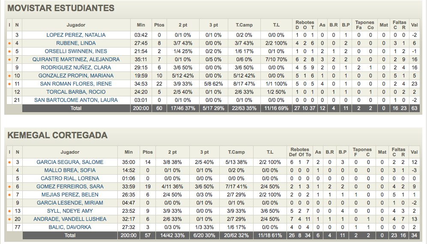Image resolution: width=427 pixels, height=244 pixels.
Task: Open San Bartolome Anton, Laura's link
Action: [x=76, y=100]
